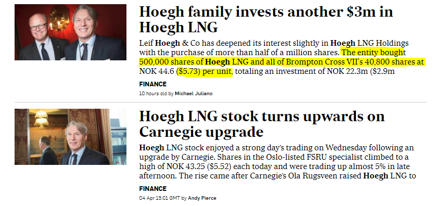Click the highlighted '($5.73) per unit' text
The height and width of the screenshot is (206, 434).
pyautogui.click(x=205, y=71)
